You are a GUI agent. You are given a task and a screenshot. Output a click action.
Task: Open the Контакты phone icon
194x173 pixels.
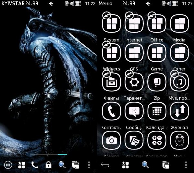[x=112, y=111]
